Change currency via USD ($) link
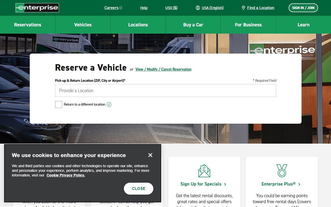331x207 pixels. [x=171, y=8]
